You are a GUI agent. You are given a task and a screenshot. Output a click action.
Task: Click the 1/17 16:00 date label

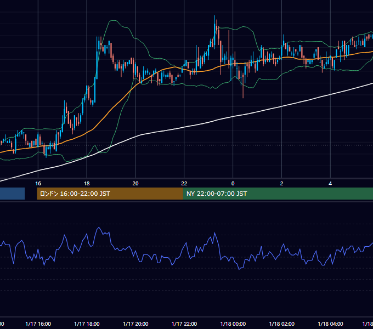click(x=38, y=324)
